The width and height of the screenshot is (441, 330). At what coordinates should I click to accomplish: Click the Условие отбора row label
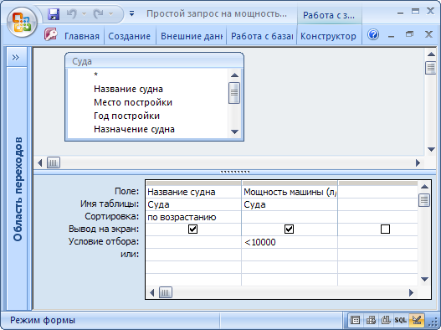click(104, 241)
